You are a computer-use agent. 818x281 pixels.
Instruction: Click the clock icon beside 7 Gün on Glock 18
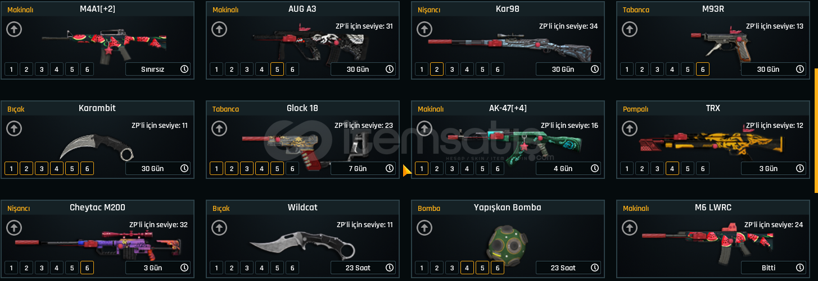click(390, 168)
